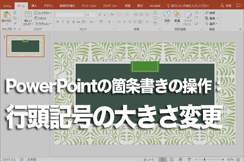Toggle text Shadow formatting
The image size is (244, 162).
(73, 22)
